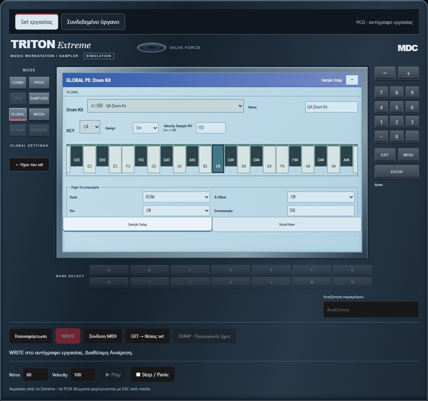Tap numeric keypad 2
The height and width of the screenshot is (401, 428).
tap(396, 122)
